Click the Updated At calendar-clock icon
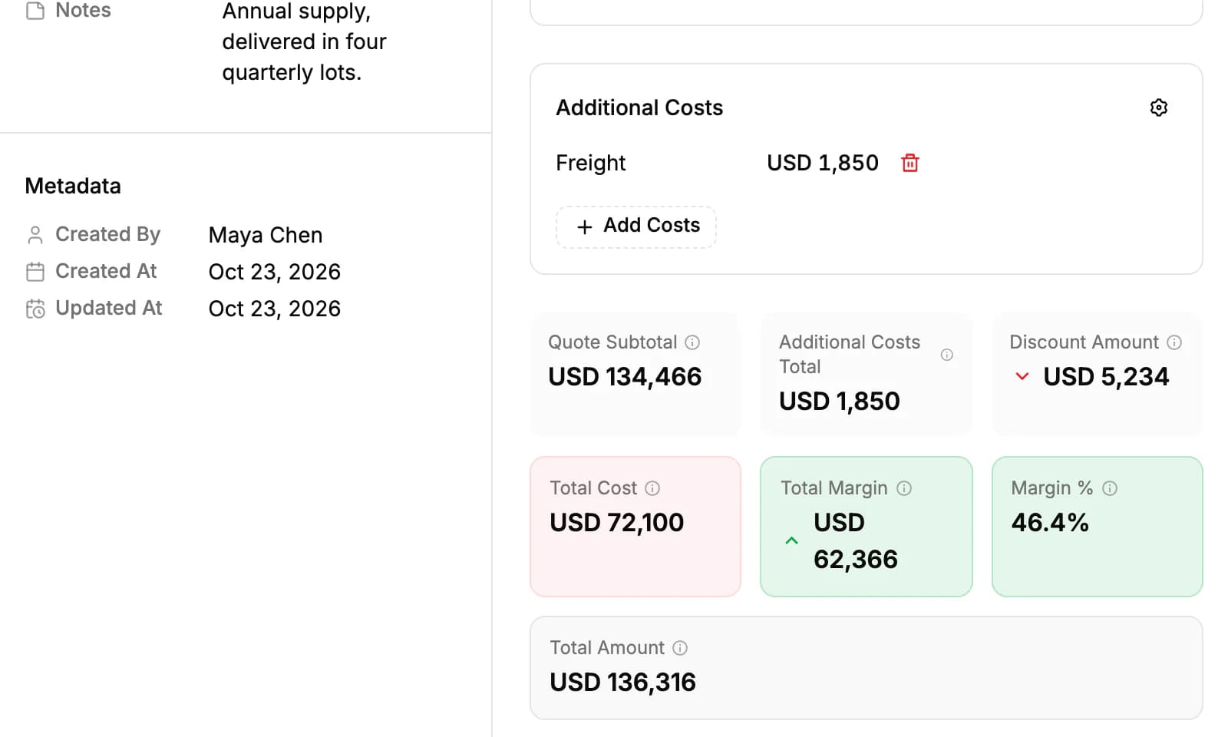Screen dimensions: 1228x737 [x=35, y=309]
